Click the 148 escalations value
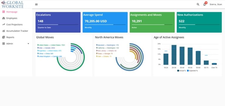This screenshot has width=225, height=106. coord(40,21)
